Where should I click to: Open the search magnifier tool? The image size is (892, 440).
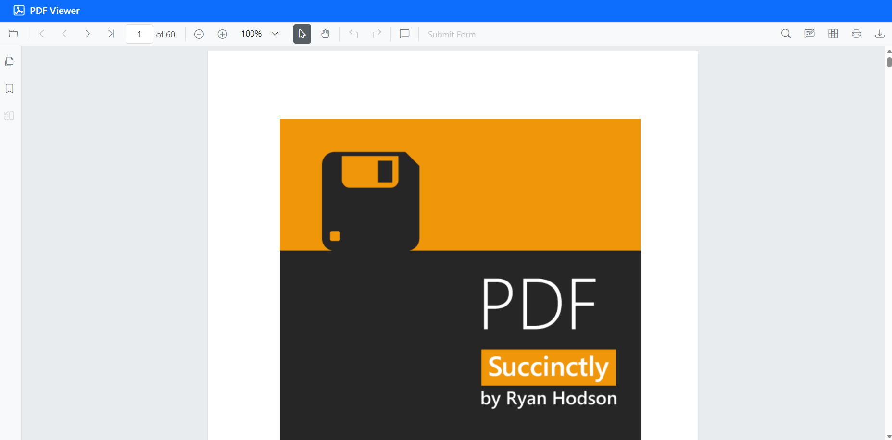pos(786,34)
